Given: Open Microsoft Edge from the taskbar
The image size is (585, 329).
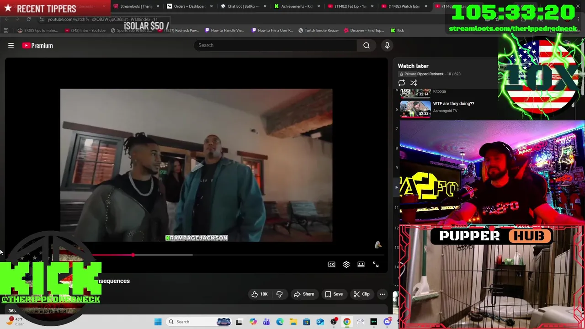Looking at the screenshot, I should click(x=280, y=322).
